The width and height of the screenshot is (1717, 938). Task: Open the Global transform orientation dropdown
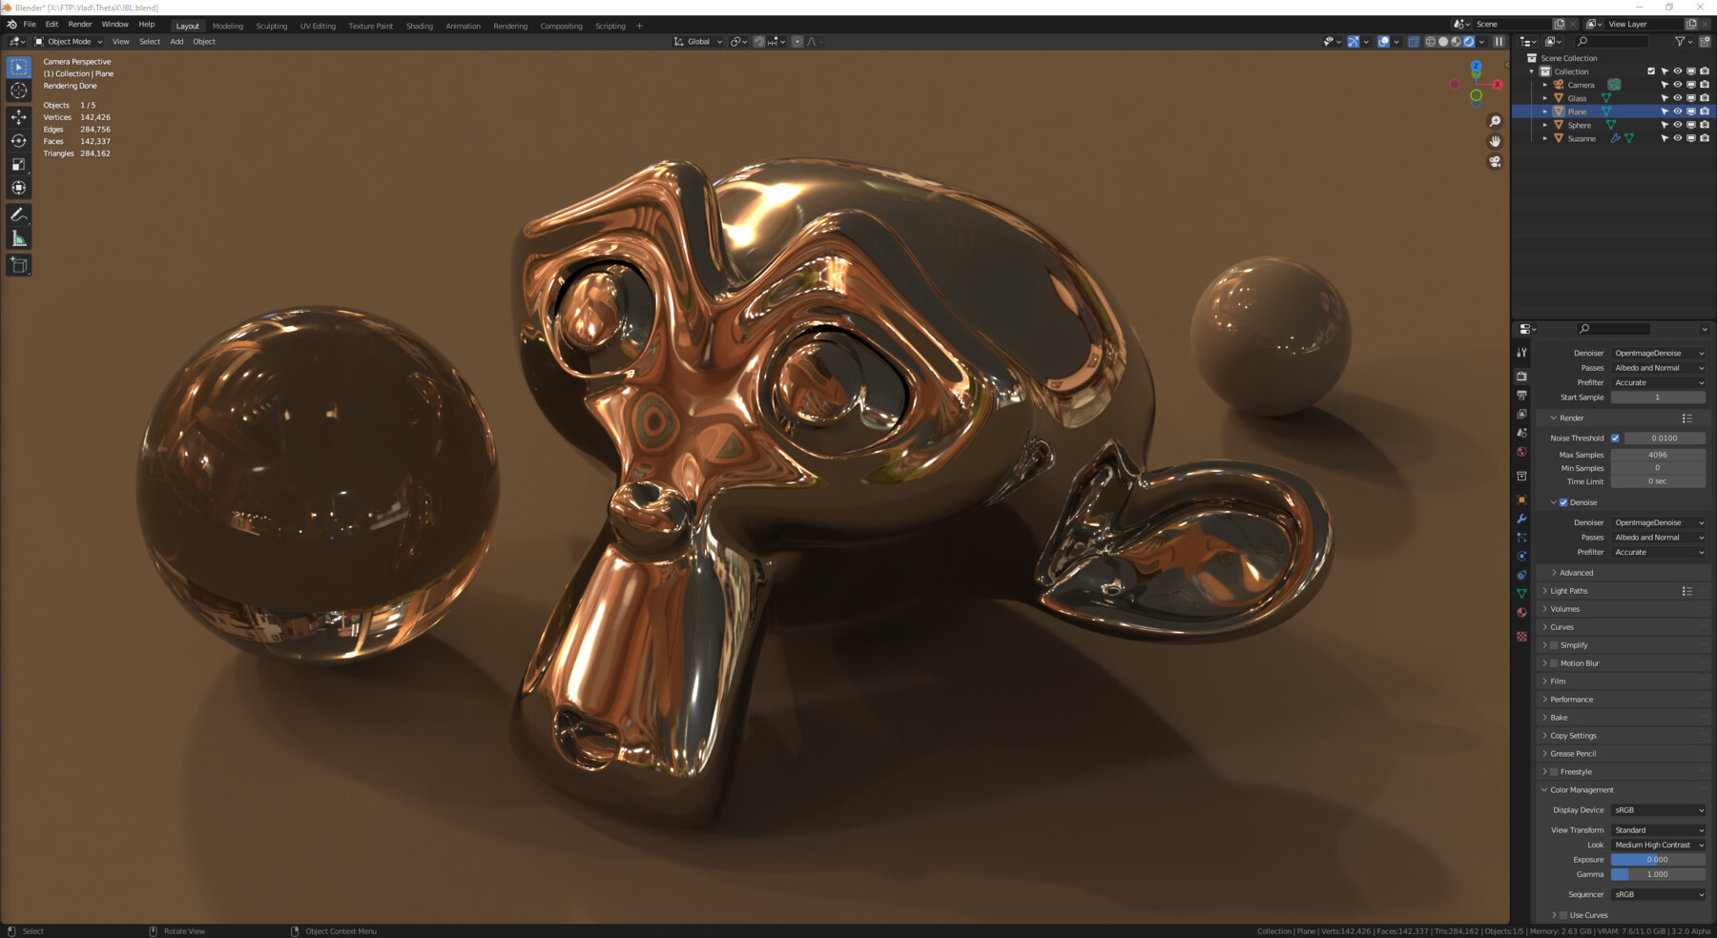tap(698, 42)
